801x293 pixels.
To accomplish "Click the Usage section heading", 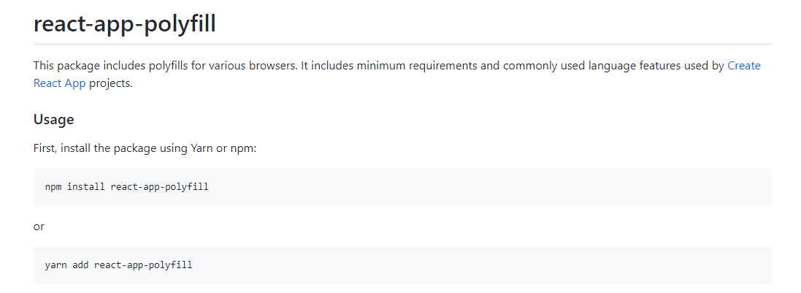I will pos(53,120).
